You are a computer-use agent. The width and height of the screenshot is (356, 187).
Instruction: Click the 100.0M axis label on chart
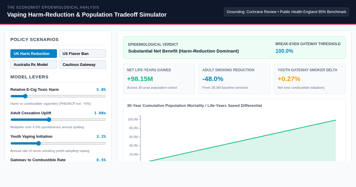133,119
